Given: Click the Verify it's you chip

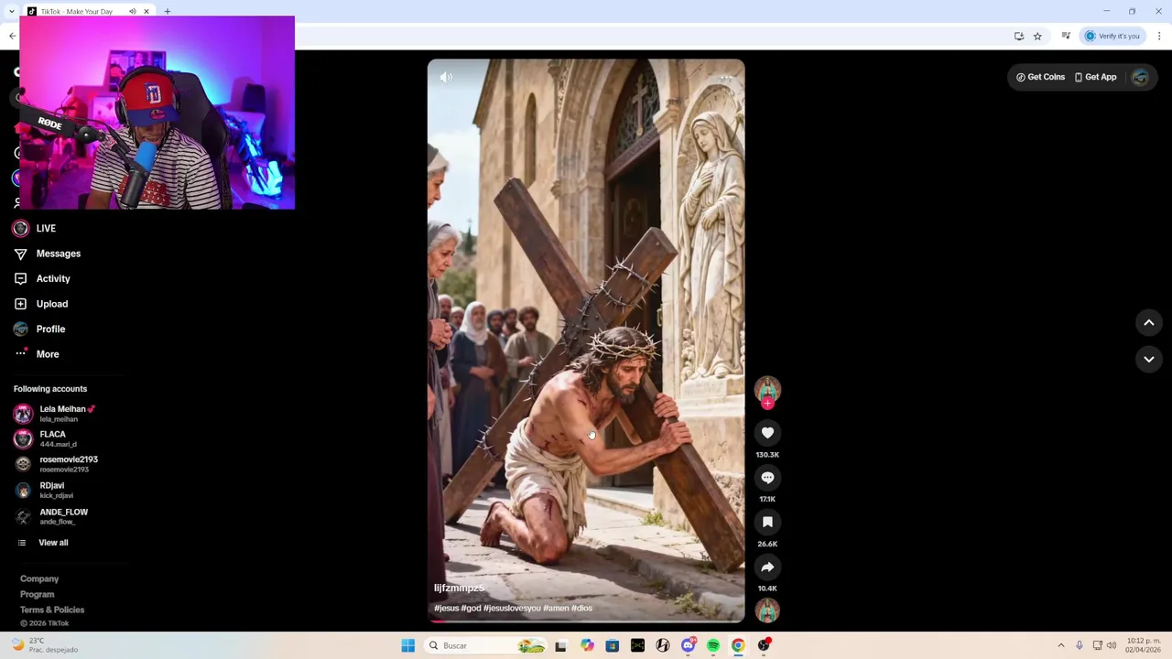Looking at the screenshot, I should (1112, 36).
